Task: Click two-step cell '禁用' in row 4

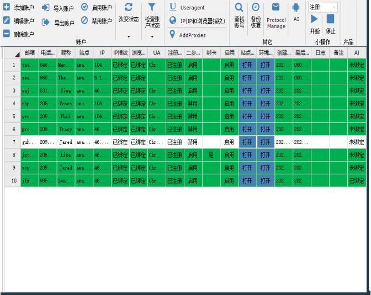Action: pos(193,104)
